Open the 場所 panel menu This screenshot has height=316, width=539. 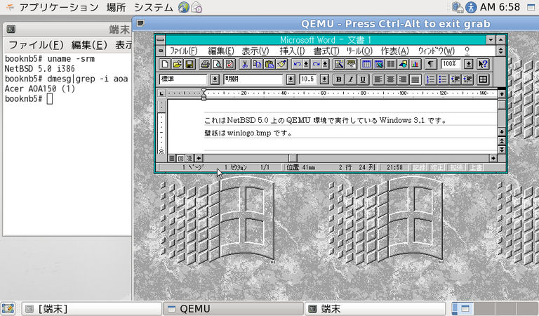(116, 7)
